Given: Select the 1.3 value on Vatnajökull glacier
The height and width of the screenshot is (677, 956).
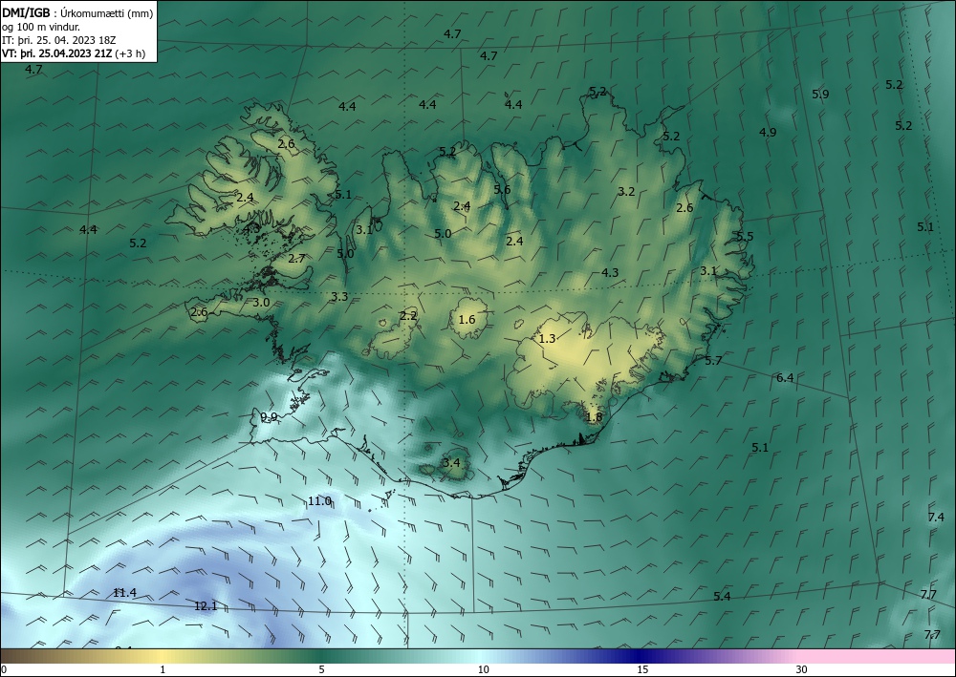Looking at the screenshot, I should point(548,338).
